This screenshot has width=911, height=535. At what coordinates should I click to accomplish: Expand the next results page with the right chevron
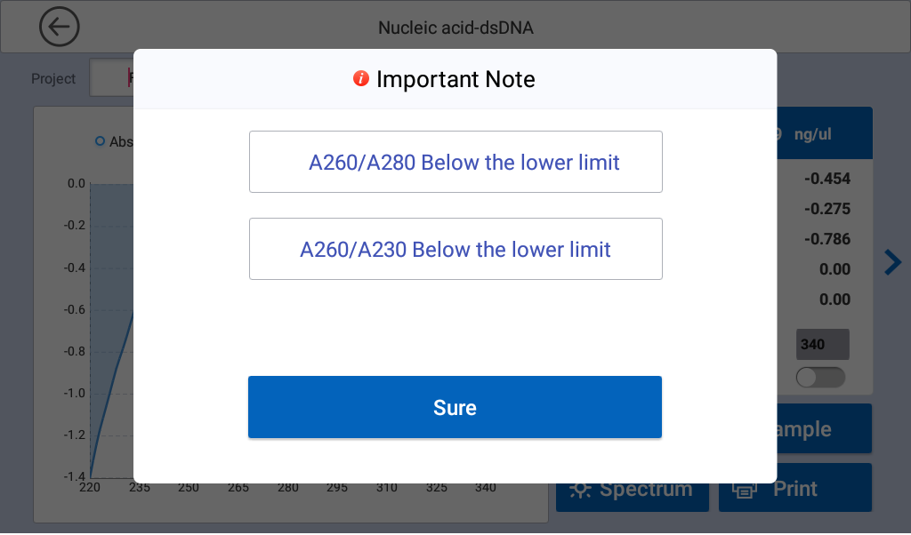click(x=892, y=262)
